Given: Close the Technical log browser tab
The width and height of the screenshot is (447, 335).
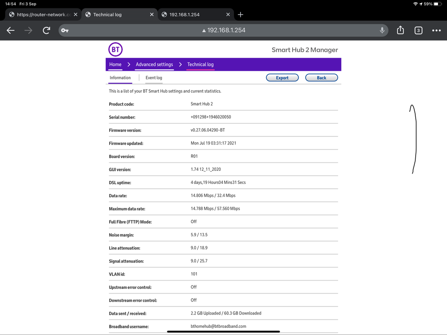Looking at the screenshot, I should tap(151, 14).
